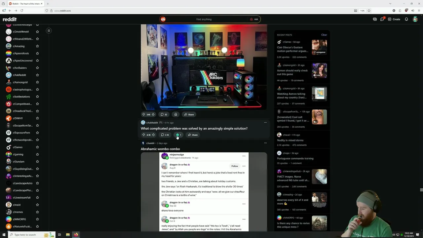Share the AskReddit post

(x=193, y=135)
